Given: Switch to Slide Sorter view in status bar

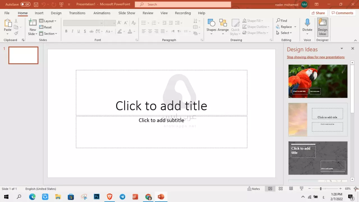Looking at the screenshot, I should [280, 189].
